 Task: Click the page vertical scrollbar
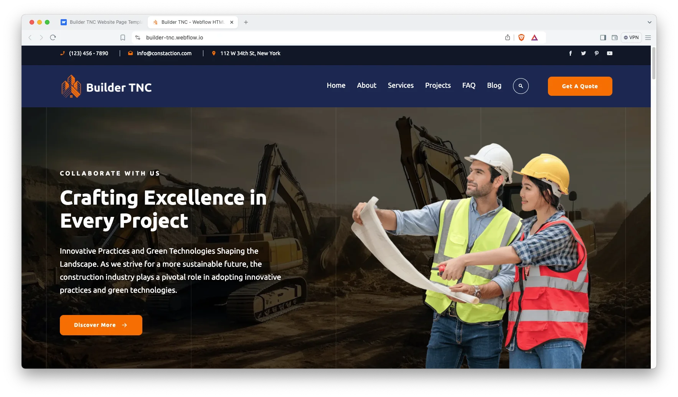click(x=653, y=64)
